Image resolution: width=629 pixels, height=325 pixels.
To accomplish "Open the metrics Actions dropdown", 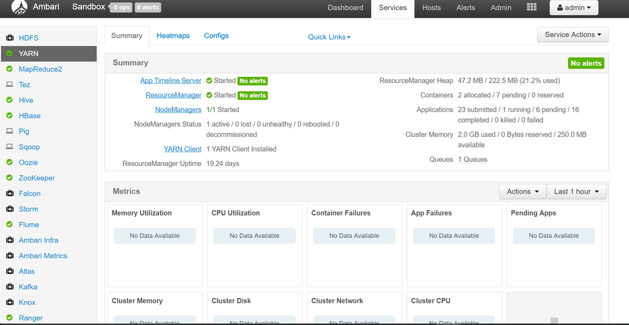I will pos(522,192).
